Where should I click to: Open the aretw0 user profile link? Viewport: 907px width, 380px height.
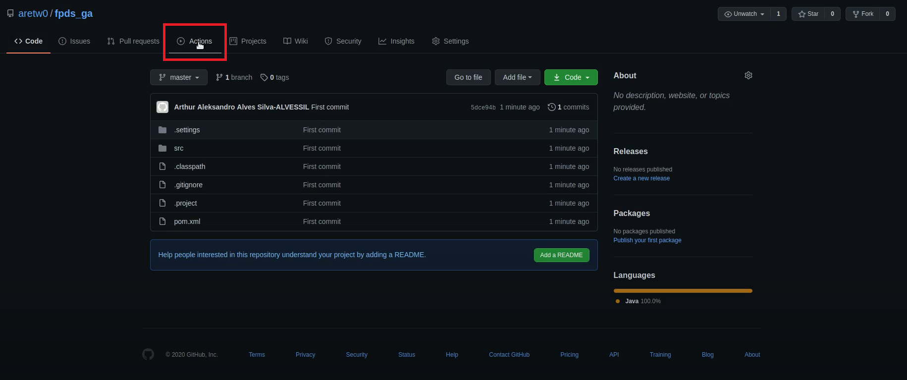[33, 13]
